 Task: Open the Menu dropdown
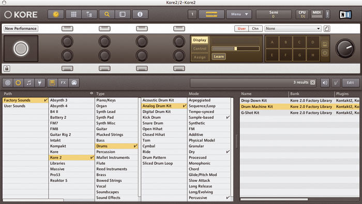pyautogui.click(x=239, y=14)
